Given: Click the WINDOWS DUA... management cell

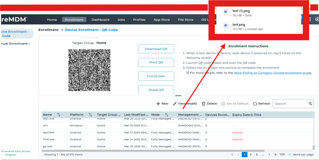Looking at the screenshot, I should pos(190,126).
